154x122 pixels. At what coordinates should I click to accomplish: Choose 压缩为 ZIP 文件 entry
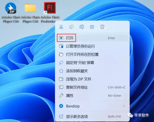click(x=92, y=79)
